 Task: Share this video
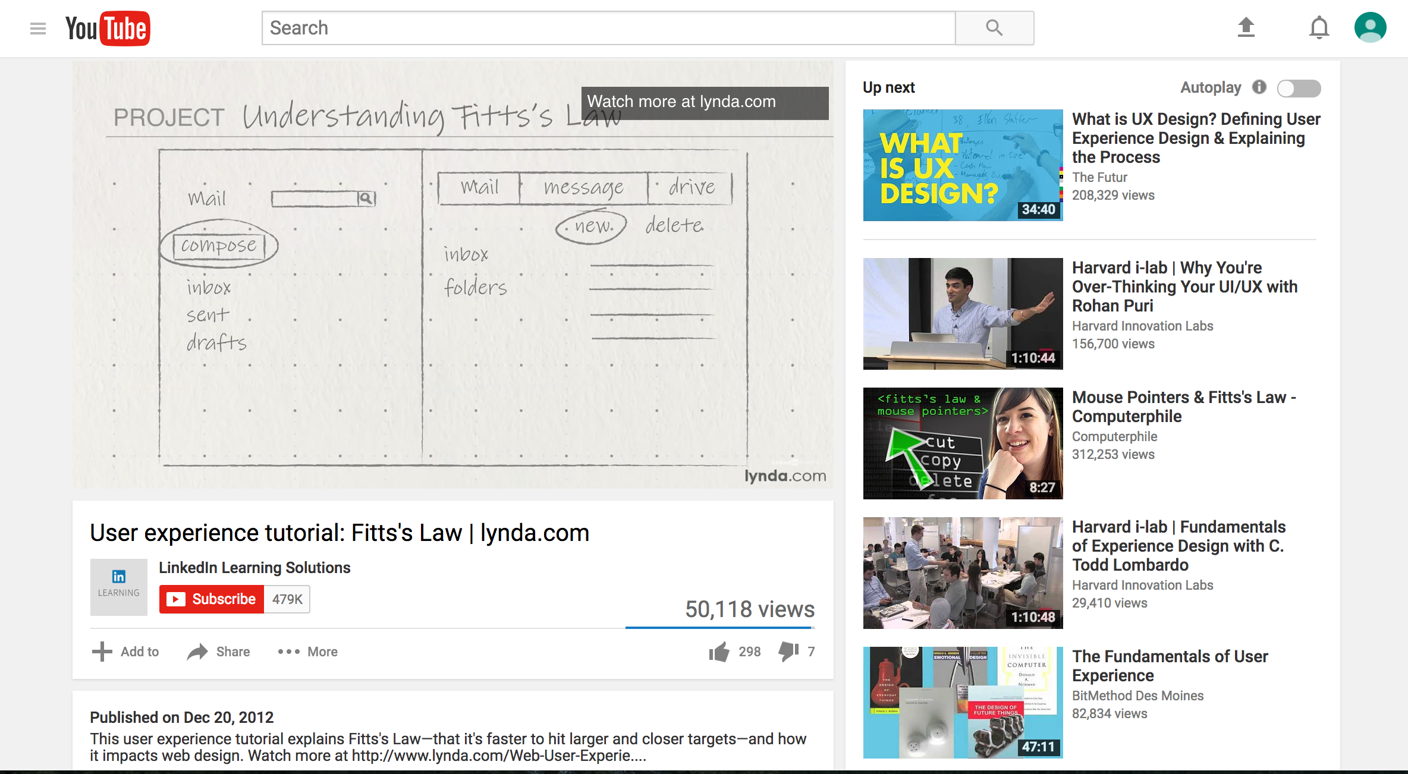[218, 652]
